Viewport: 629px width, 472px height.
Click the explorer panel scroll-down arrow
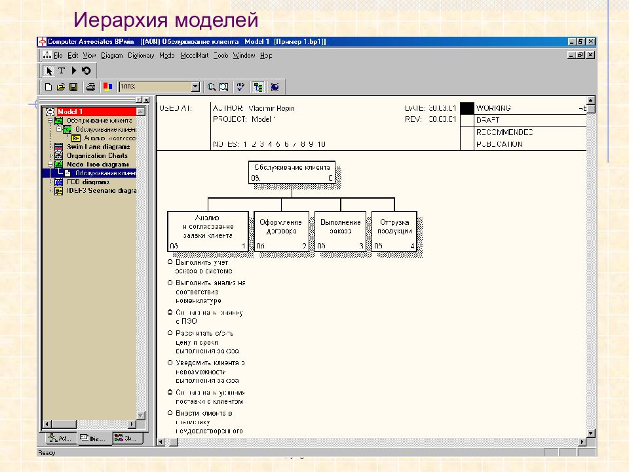pos(140,416)
